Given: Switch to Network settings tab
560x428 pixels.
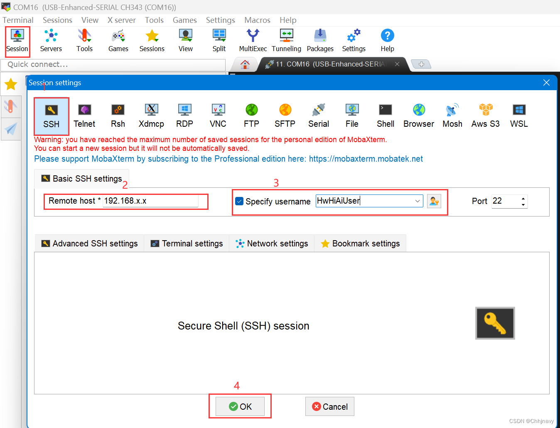Looking at the screenshot, I should tap(272, 244).
